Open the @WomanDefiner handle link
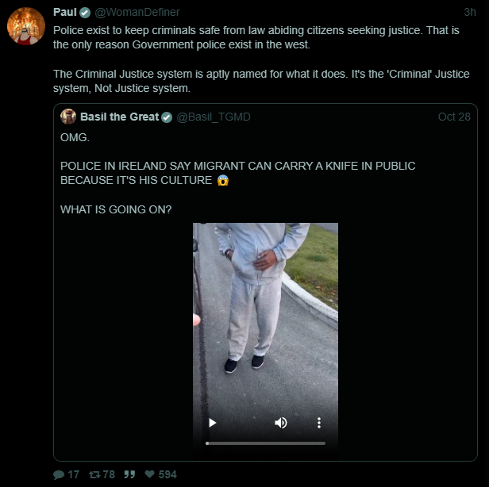Viewport: 489px width, 487px height. pos(137,12)
